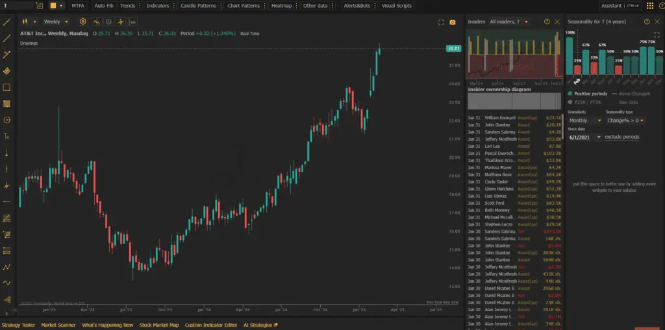Select the down arrow marker tool
This screenshot has width=665, height=330.
click(x=6, y=153)
